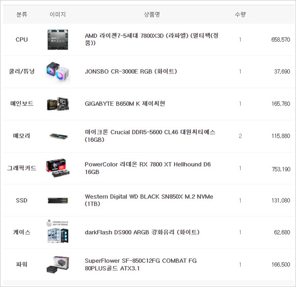
Task: Open 마이크론 Crucial DDR5-5600 product name
Action: (150, 136)
